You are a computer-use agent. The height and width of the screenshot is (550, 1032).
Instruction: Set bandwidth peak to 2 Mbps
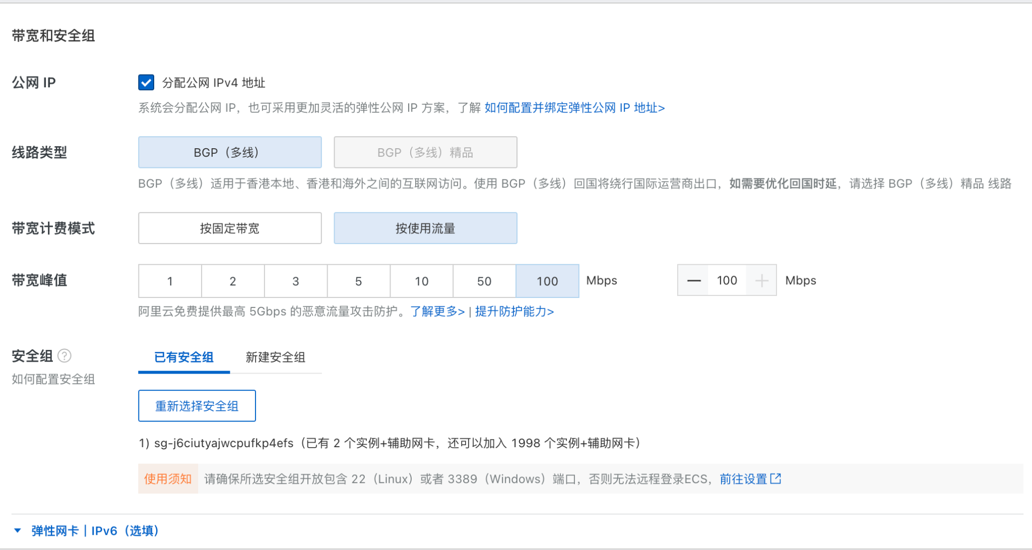tap(233, 281)
